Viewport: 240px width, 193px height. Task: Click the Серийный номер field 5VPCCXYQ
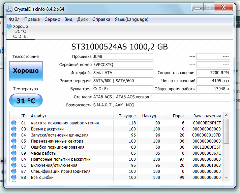point(123,65)
